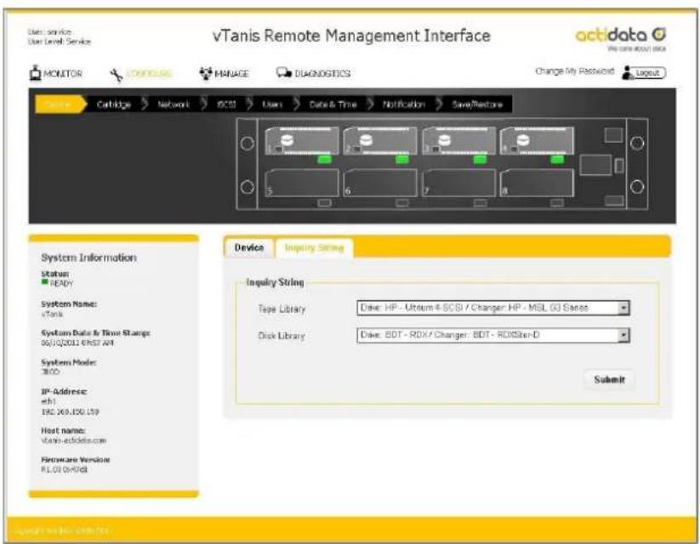Open the Monitor section via its monitor icon

tap(35, 73)
